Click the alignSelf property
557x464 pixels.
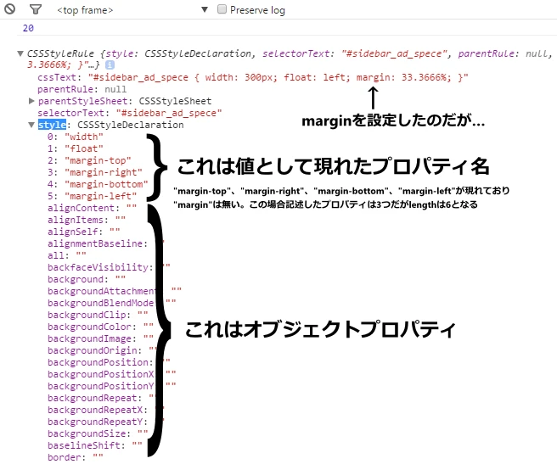click(83, 232)
